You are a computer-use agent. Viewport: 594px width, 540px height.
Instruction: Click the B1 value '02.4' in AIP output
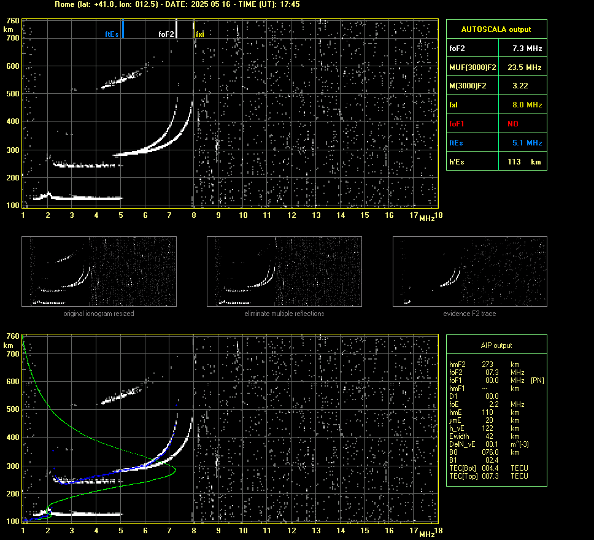click(x=492, y=460)
